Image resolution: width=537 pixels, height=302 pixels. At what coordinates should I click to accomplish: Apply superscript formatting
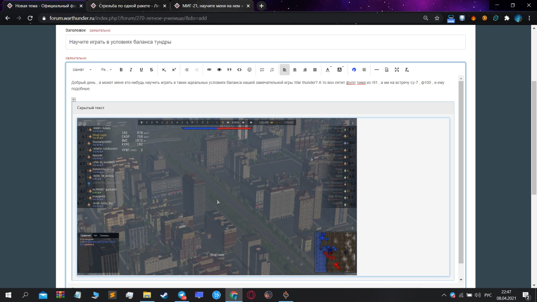click(174, 70)
